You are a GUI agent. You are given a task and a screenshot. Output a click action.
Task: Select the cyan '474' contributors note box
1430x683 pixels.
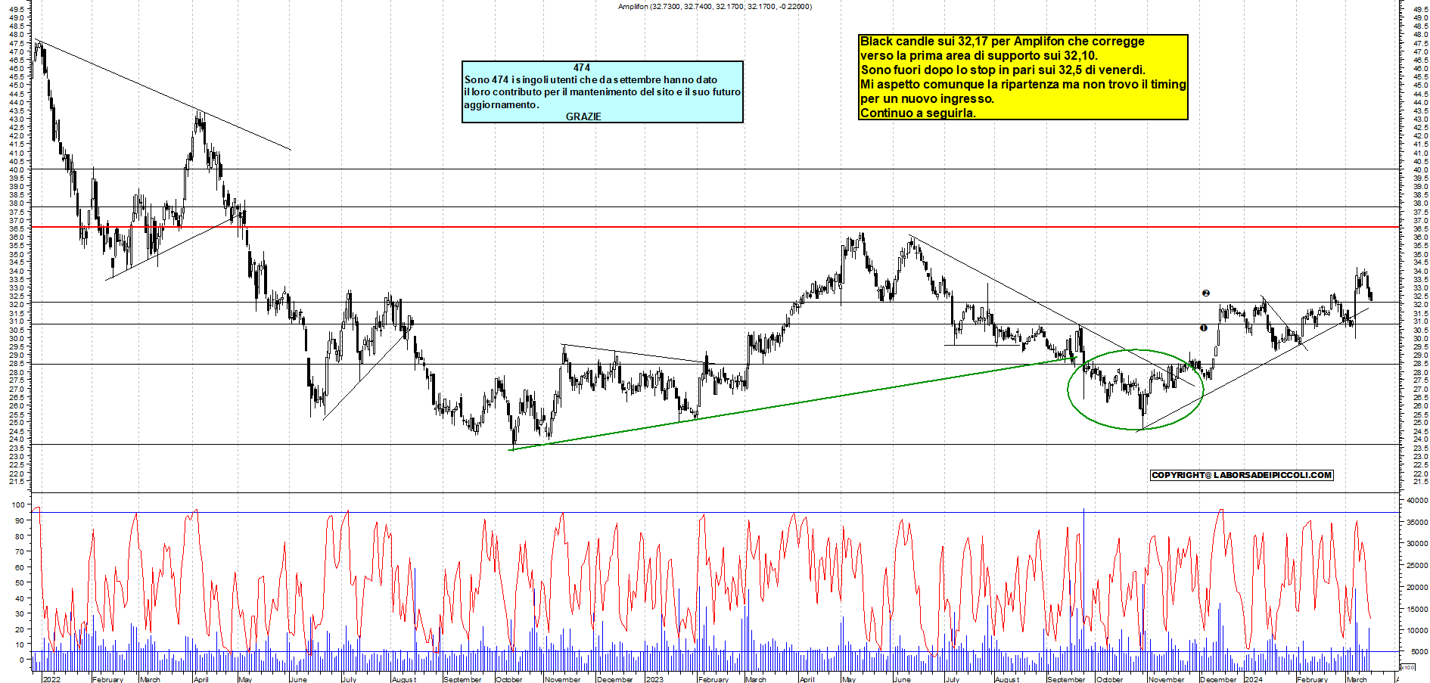602,92
